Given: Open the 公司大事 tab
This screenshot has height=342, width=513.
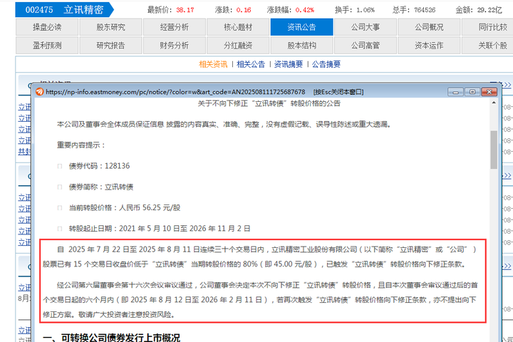Looking at the screenshot, I should pos(366,27).
